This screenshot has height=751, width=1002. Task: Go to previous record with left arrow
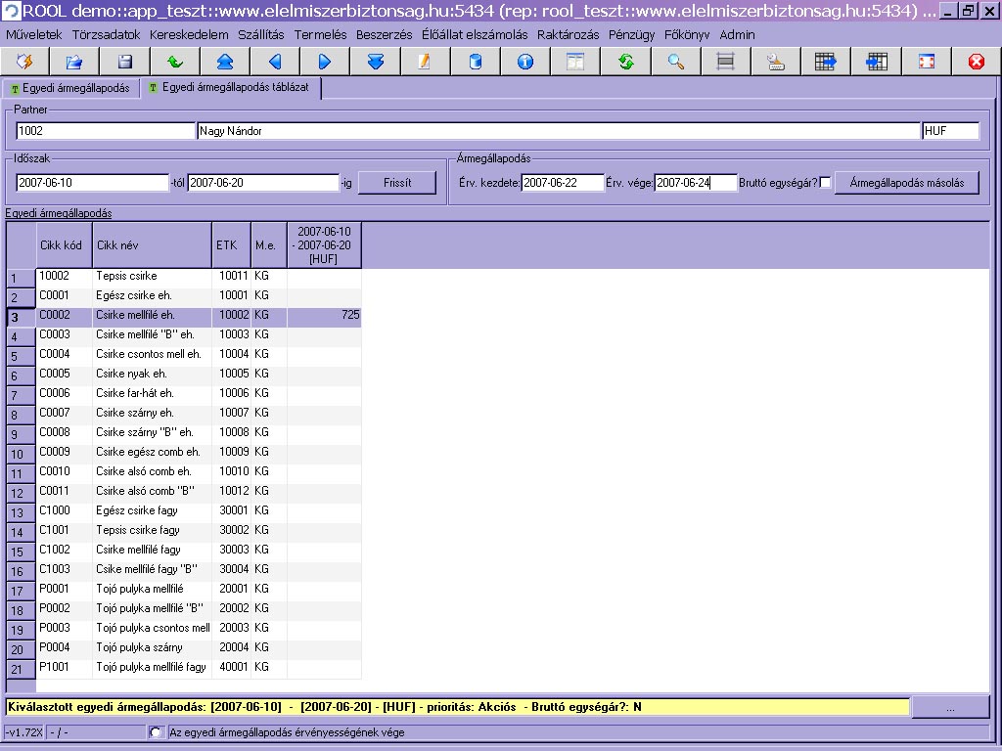click(x=275, y=62)
